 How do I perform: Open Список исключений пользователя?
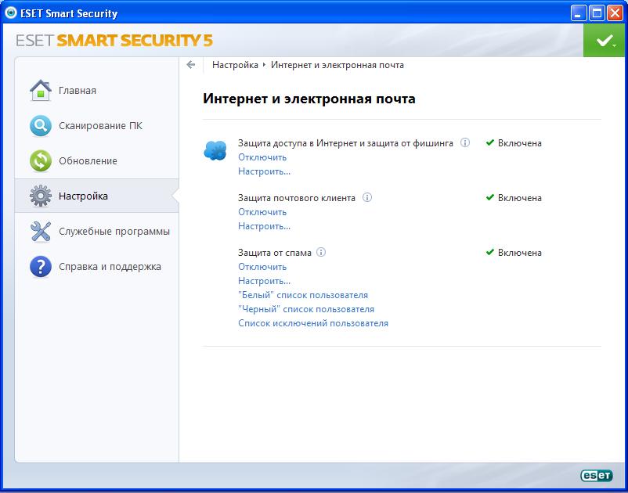pyautogui.click(x=313, y=323)
